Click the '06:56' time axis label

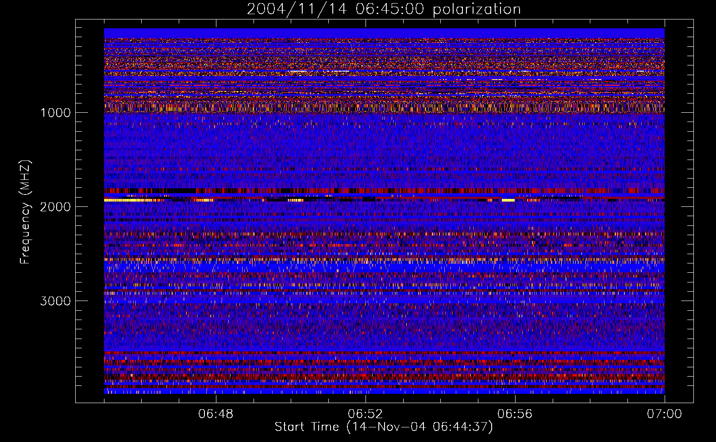[515, 414]
